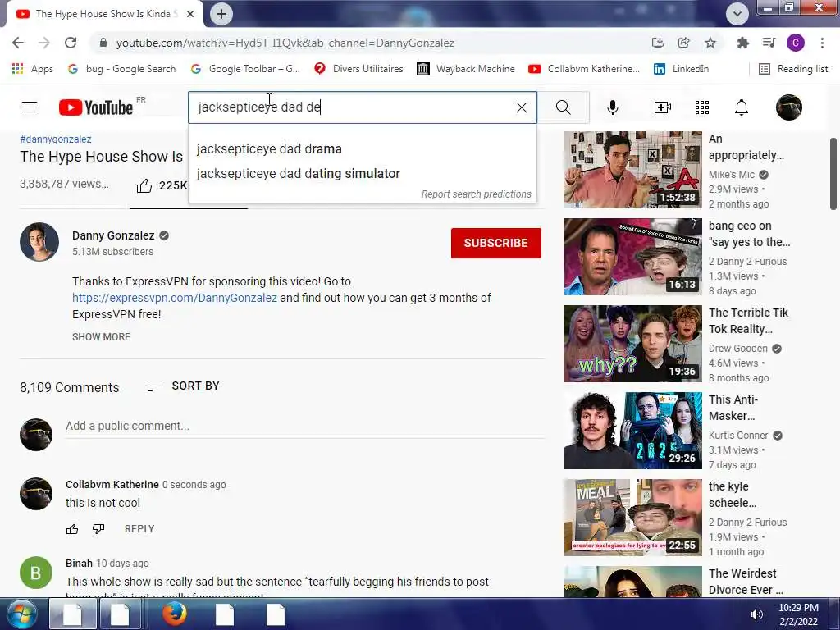Screen dimensions: 840x630
Task: Click the page's vertical scrollbar
Action: tap(833, 174)
